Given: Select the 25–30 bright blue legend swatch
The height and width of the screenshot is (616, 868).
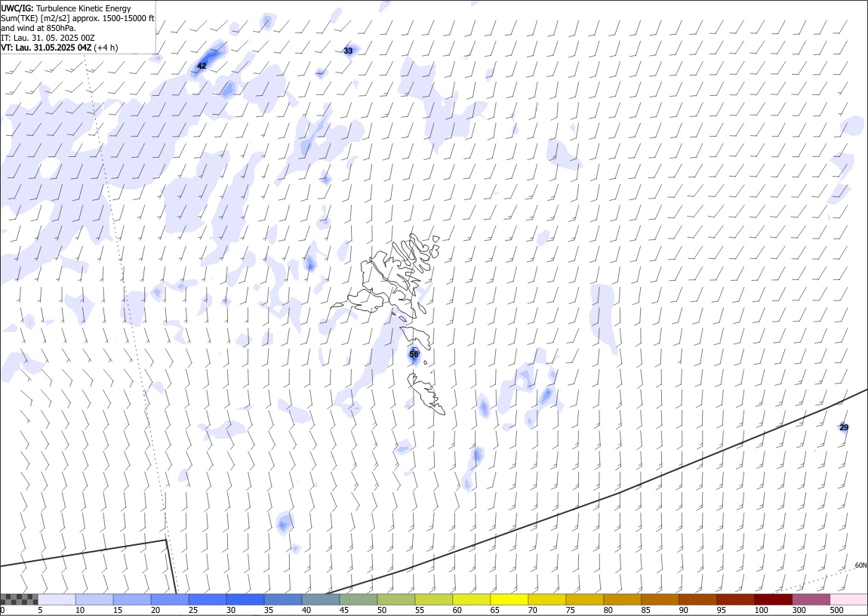Looking at the screenshot, I should pos(208,599).
